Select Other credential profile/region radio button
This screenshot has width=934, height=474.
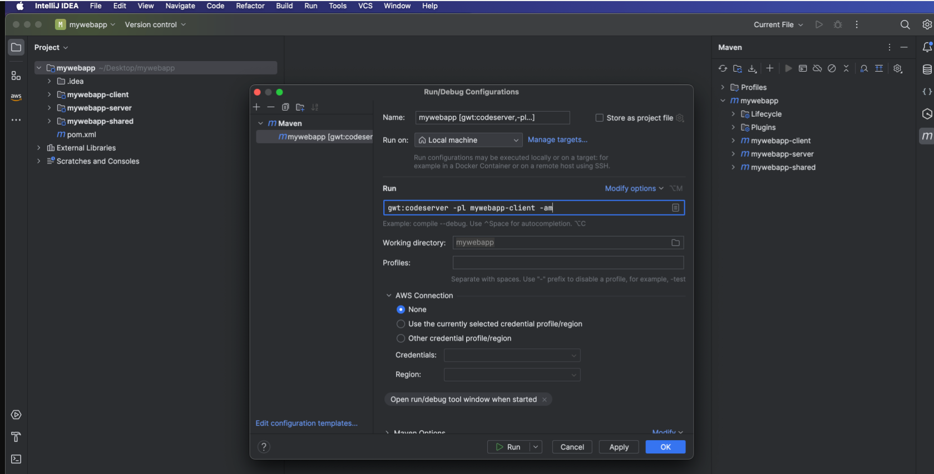pyautogui.click(x=401, y=338)
